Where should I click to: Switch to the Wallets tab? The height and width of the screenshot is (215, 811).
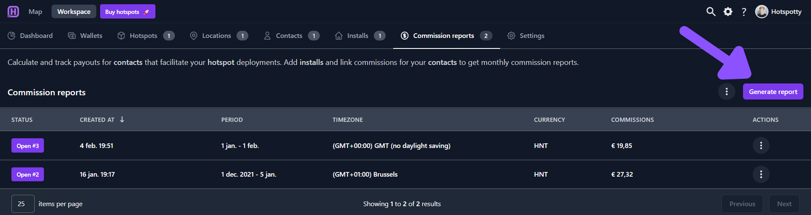(85, 36)
